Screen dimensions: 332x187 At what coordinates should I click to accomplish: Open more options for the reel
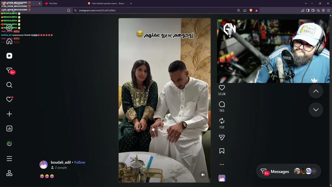click(x=222, y=164)
